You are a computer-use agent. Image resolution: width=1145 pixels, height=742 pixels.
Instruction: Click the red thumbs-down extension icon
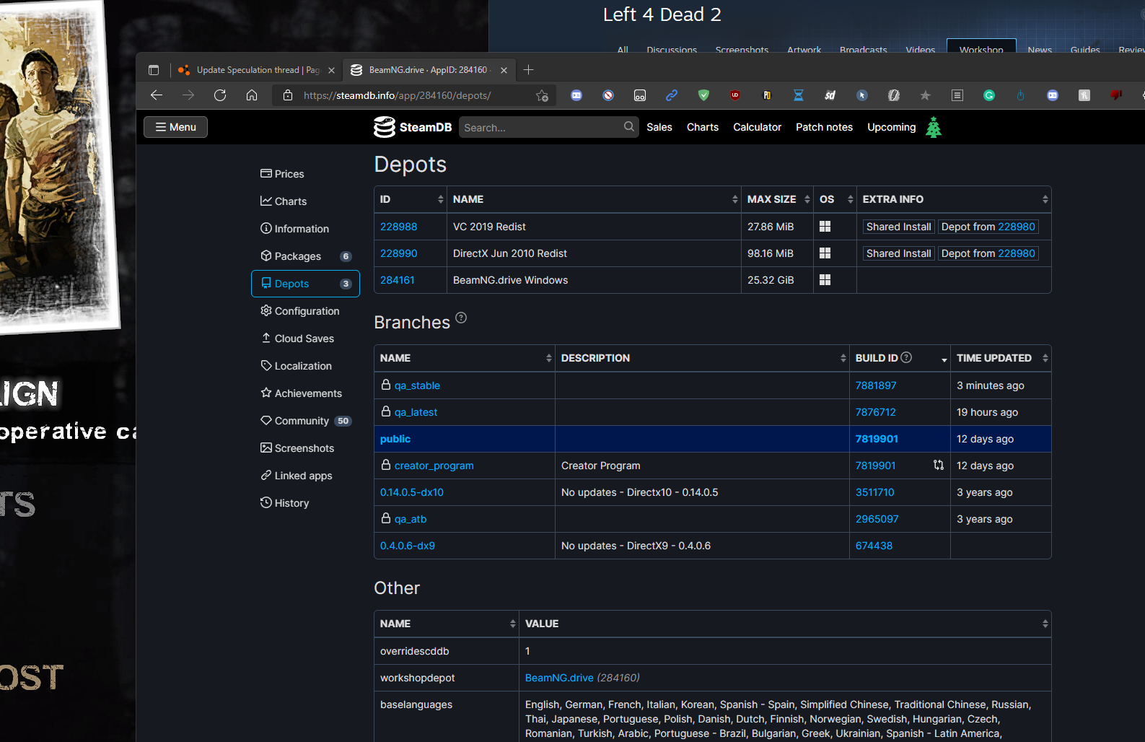point(1116,95)
